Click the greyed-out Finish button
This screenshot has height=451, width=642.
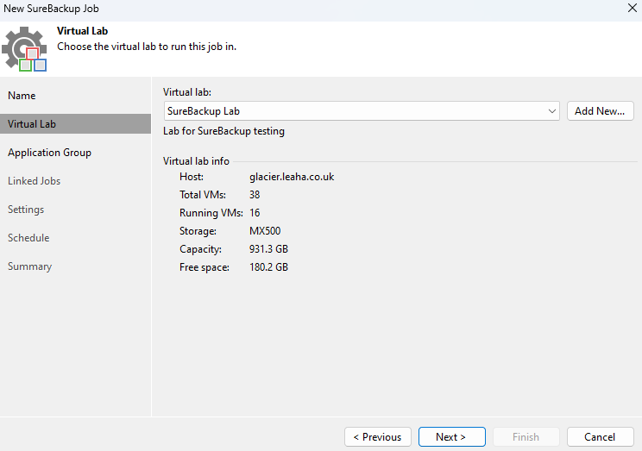tap(526, 437)
